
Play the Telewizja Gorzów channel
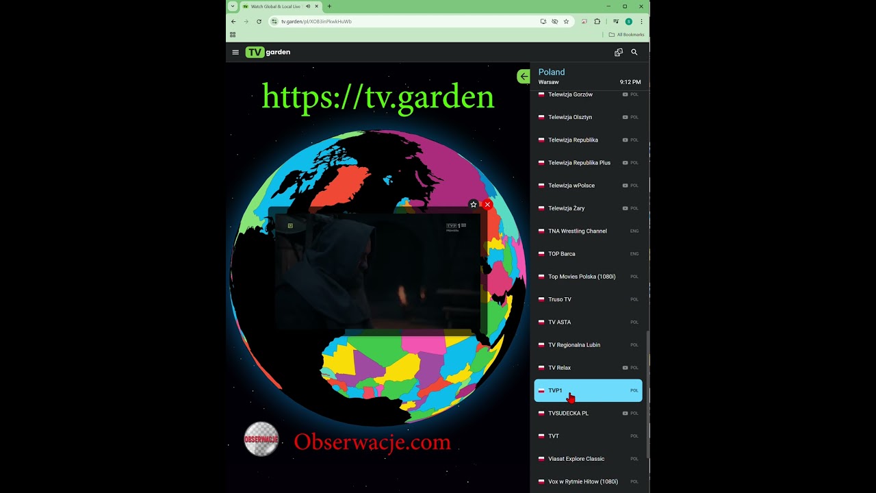point(589,94)
